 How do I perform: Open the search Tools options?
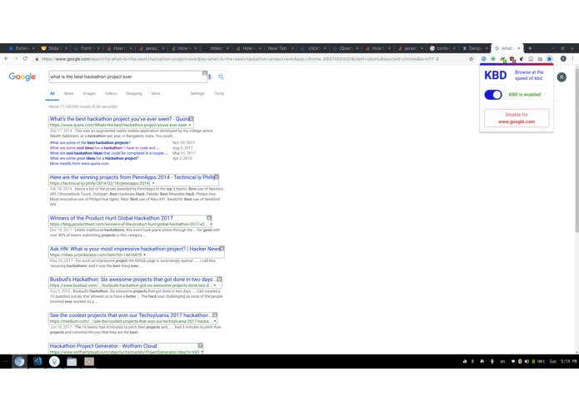(x=219, y=94)
